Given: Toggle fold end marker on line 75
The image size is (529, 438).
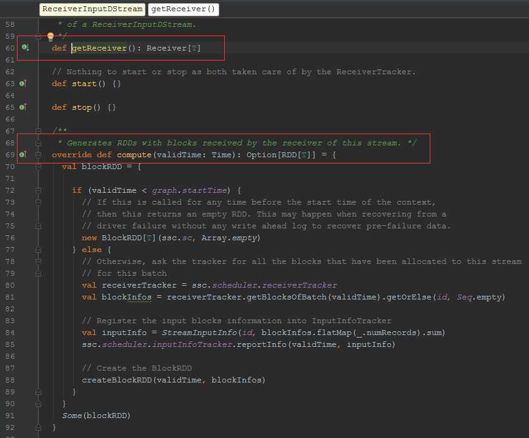Looking at the screenshot, I should click(38, 226).
